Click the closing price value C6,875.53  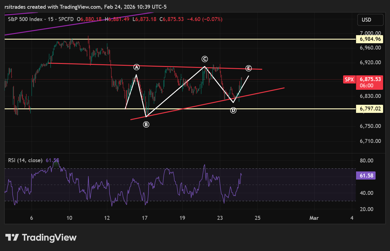[x=172, y=19]
